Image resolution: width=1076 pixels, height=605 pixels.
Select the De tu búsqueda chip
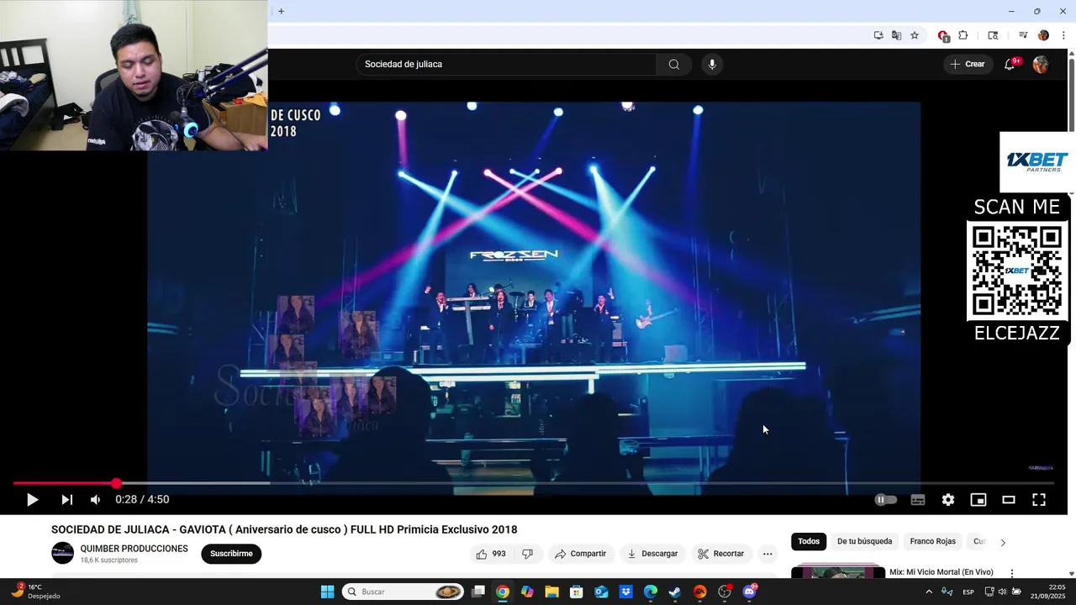pyautogui.click(x=864, y=541)
